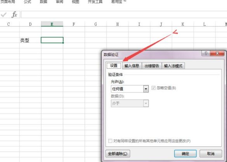Open the 开发工具 ribbon tab

(x=95, y=2)
